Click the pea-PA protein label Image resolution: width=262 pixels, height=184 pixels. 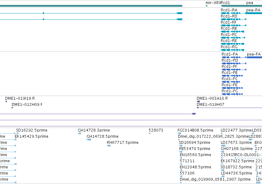pyautogui.click(x=254, y=54)
